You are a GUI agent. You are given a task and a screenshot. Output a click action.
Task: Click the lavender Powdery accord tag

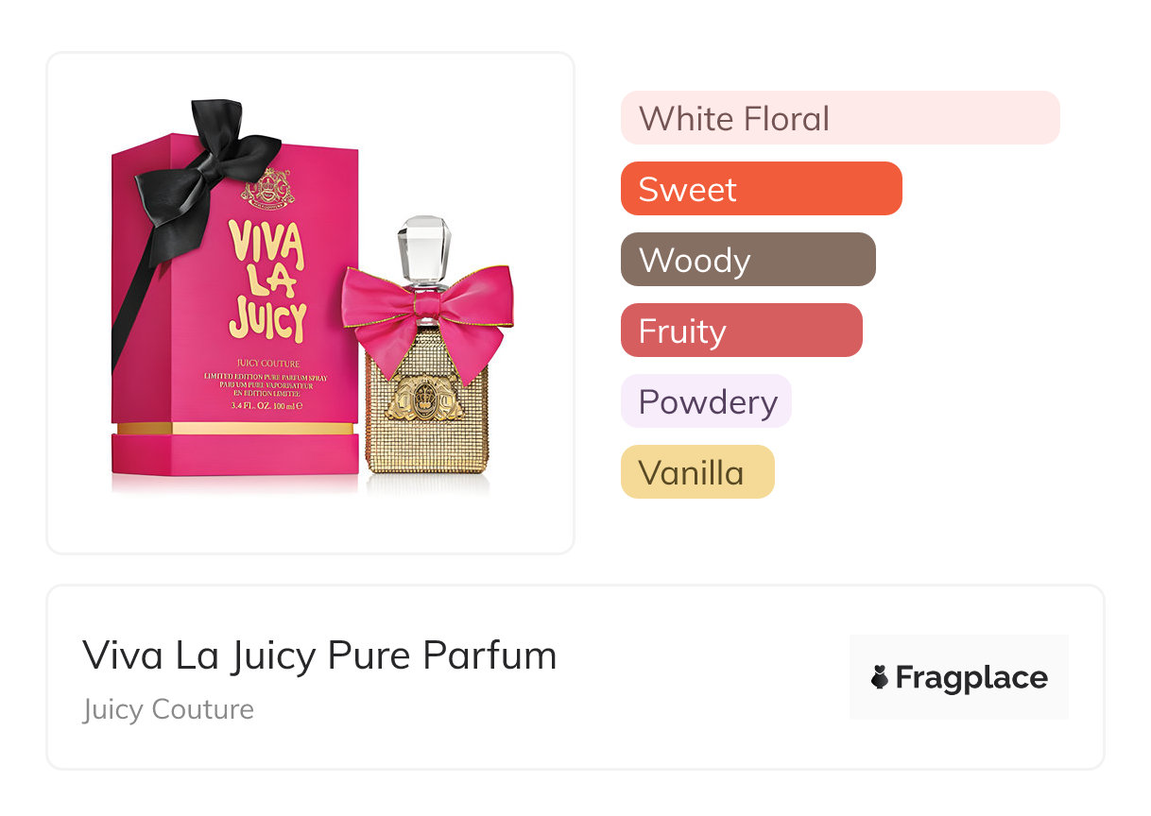tap(706, 401)
